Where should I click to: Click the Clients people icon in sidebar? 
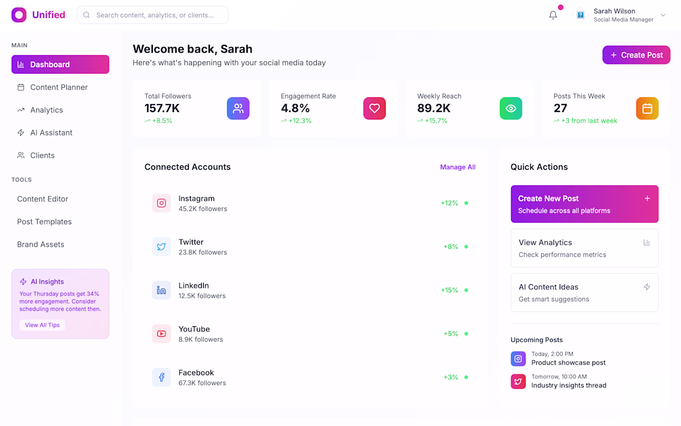point(20,155)
